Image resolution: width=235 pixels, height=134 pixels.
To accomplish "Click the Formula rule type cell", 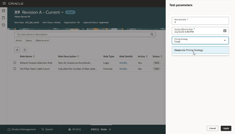I will (x=108, y=69).
